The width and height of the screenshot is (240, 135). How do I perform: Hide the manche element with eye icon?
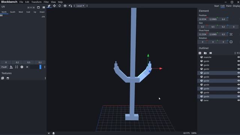238,57
